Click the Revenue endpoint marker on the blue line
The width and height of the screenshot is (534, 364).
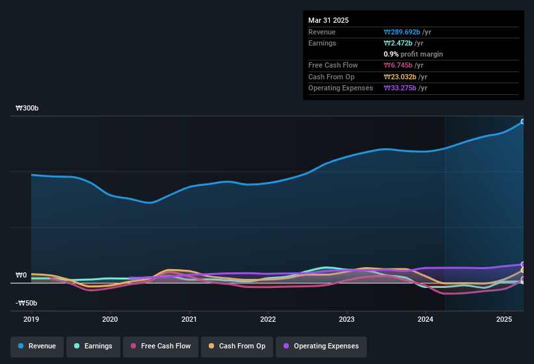coord(523,122)
